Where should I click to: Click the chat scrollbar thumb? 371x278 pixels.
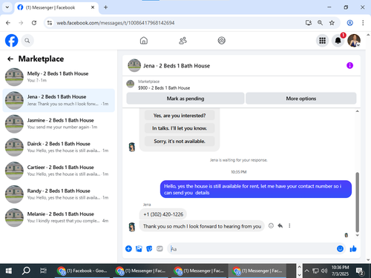coord(357,202)
